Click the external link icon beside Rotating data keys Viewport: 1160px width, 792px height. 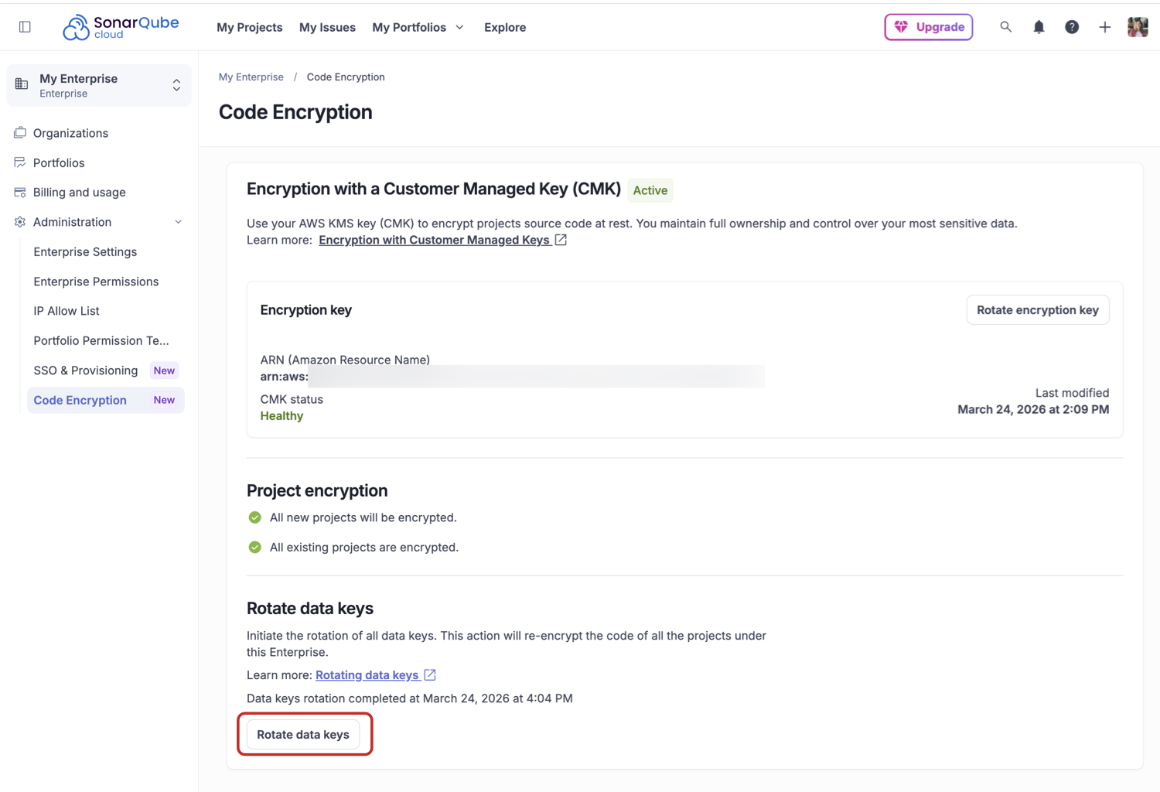pyautogui.click(x=430, y=675)
